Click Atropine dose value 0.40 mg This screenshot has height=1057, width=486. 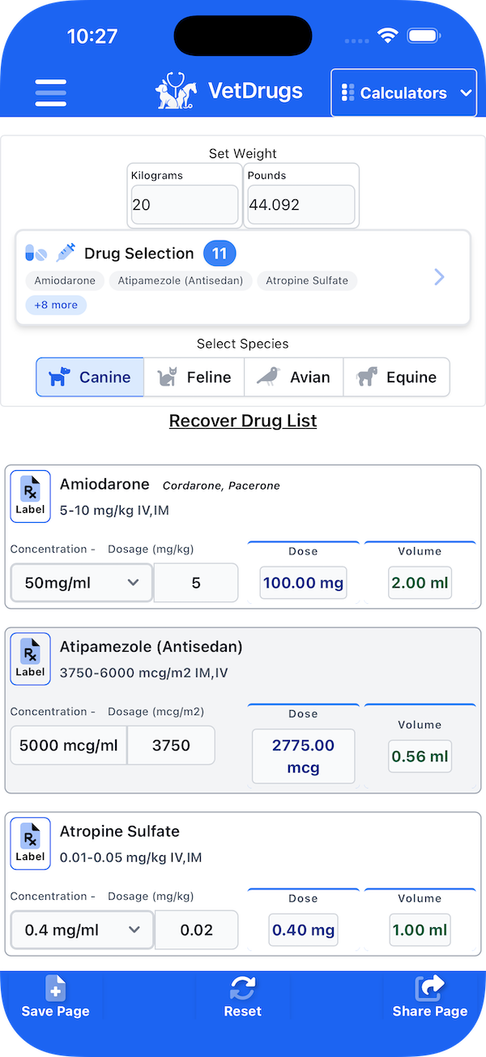[303, 930]
